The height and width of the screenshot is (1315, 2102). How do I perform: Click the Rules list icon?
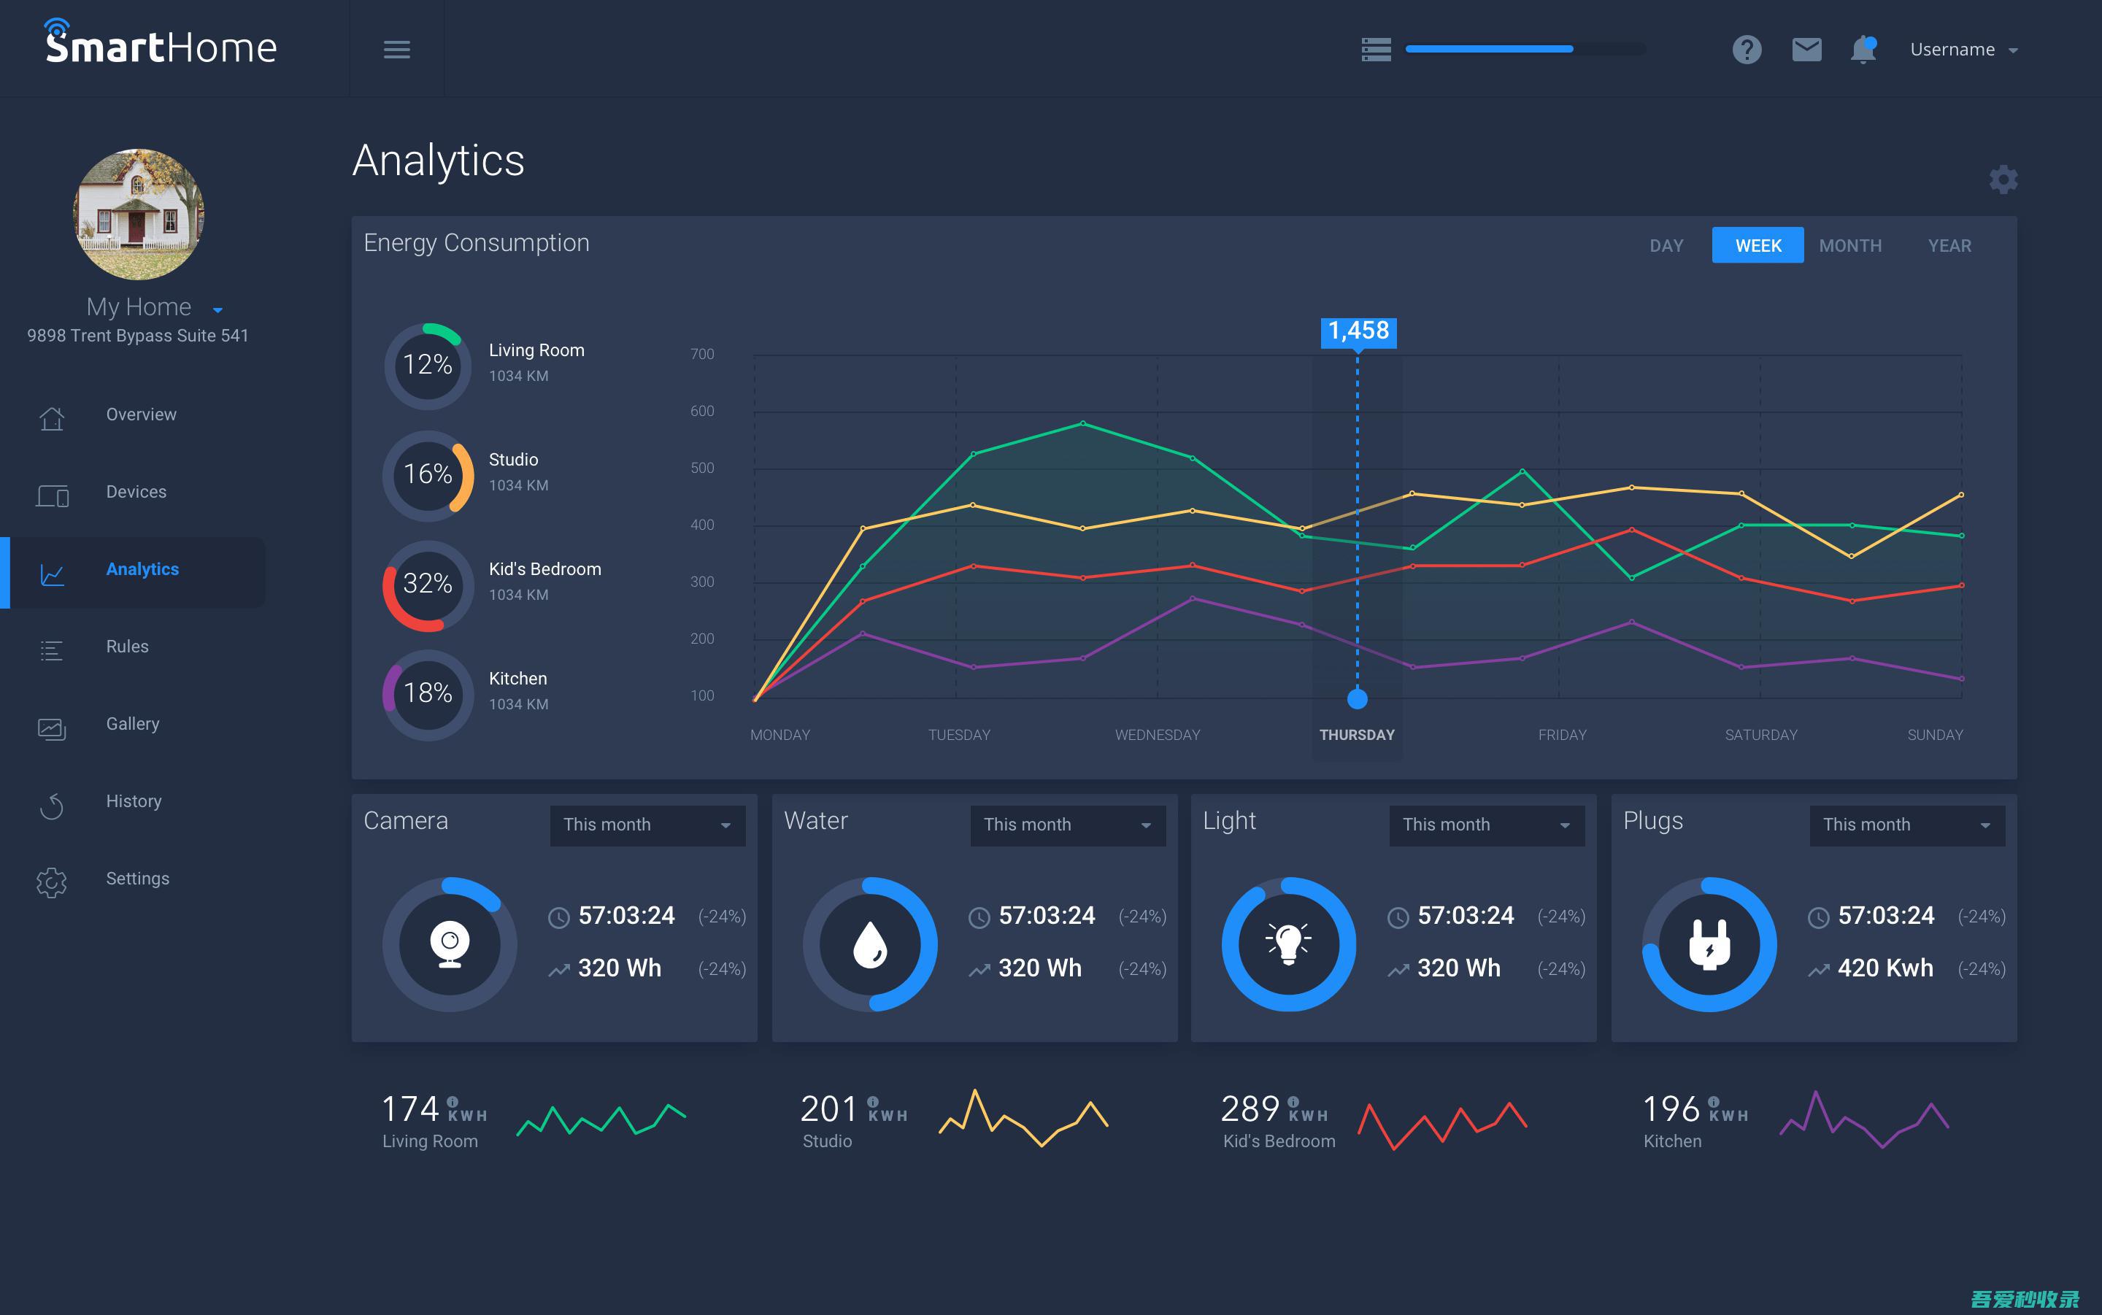click(50, 647)
